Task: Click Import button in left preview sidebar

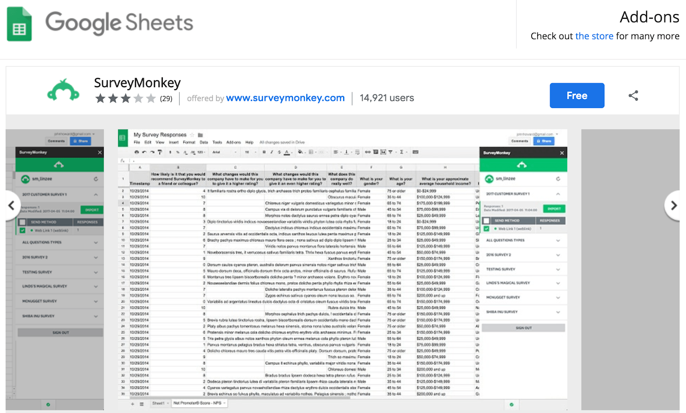Action: 92,210
